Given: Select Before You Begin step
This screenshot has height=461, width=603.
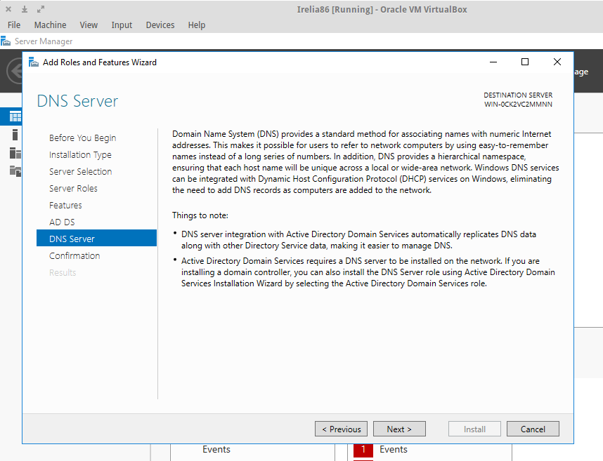Looking at the screenshot, I should [83, 138].
